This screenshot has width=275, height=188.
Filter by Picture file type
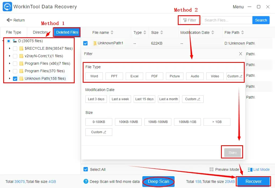[x=175, y=76]
